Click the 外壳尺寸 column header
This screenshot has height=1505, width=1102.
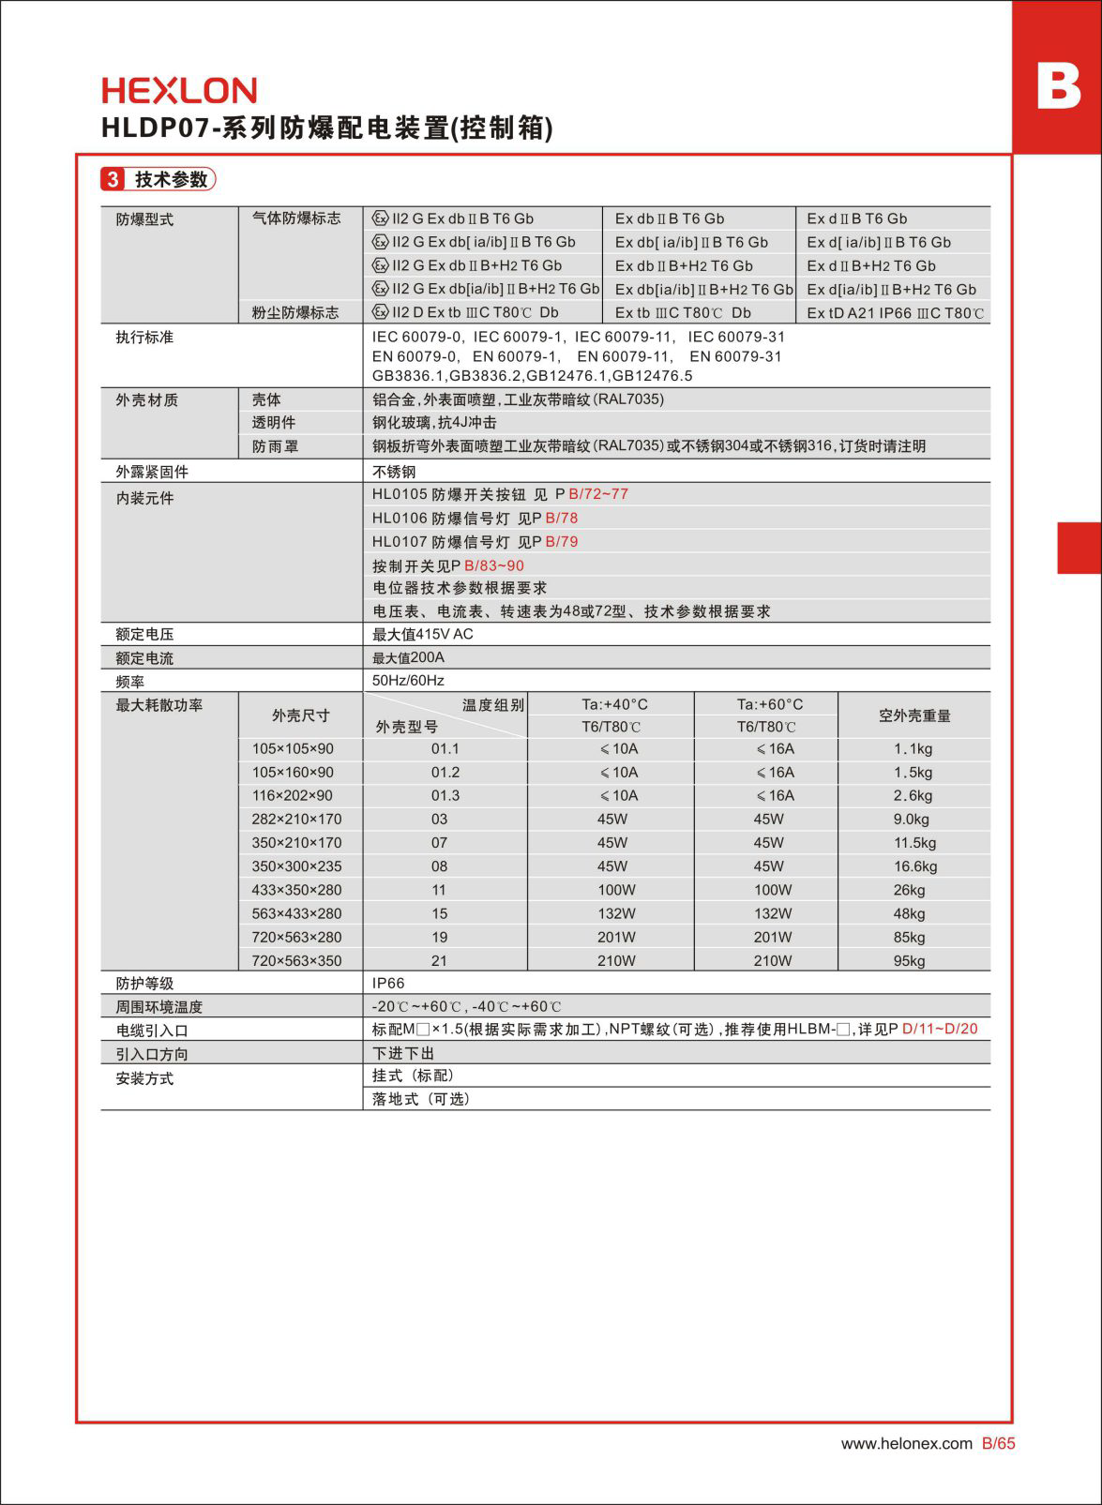pos(301,716)
